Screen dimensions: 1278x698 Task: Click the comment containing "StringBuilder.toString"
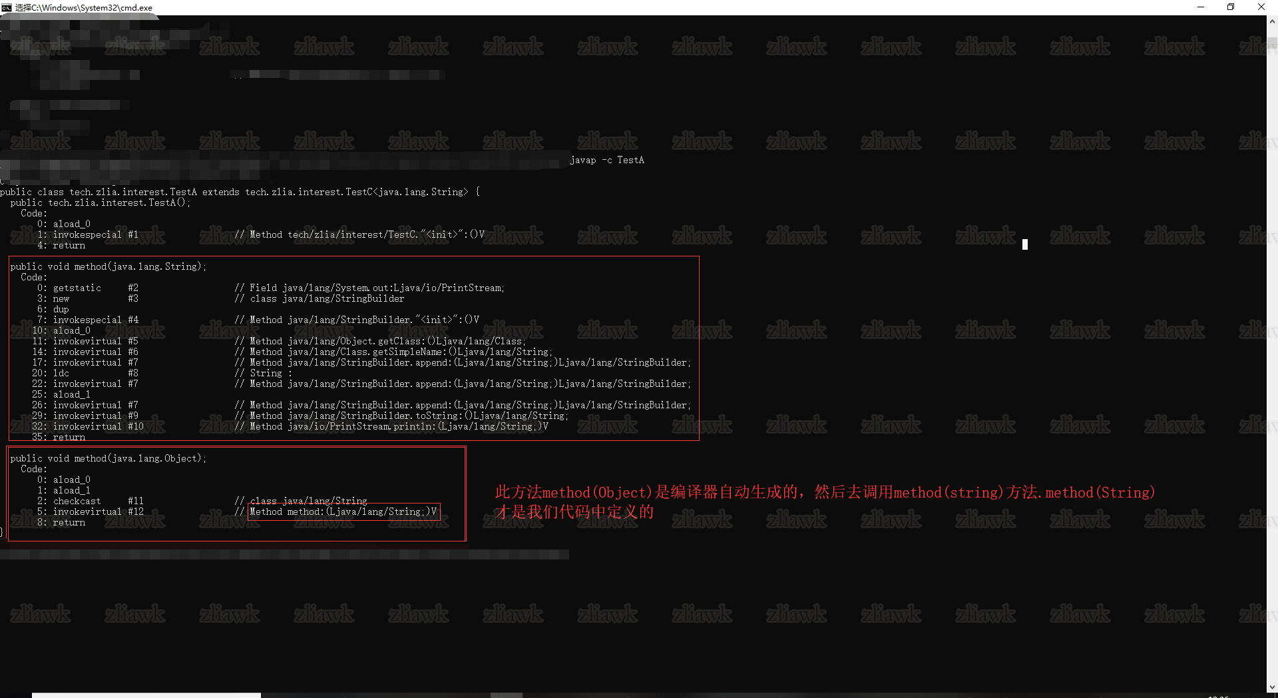pos(409,416)
